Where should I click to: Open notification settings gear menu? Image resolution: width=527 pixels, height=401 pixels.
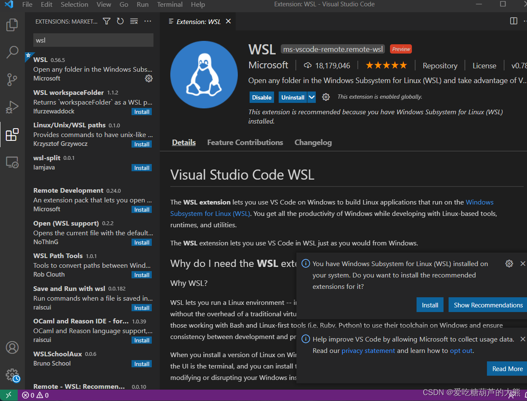(509, 263)
